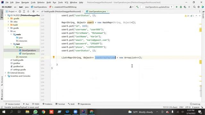Open Zoom from the taskbar

(76, 112)
